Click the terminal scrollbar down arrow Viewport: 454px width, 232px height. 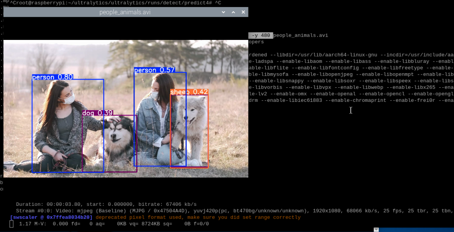[x=376, y=230]
